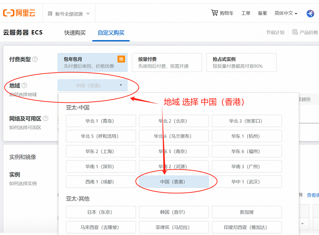Image resolution: width=319 pixels, height=235 pixels.
Task: Choose region 华东 5（南京）
Action: tap(174, 151)
